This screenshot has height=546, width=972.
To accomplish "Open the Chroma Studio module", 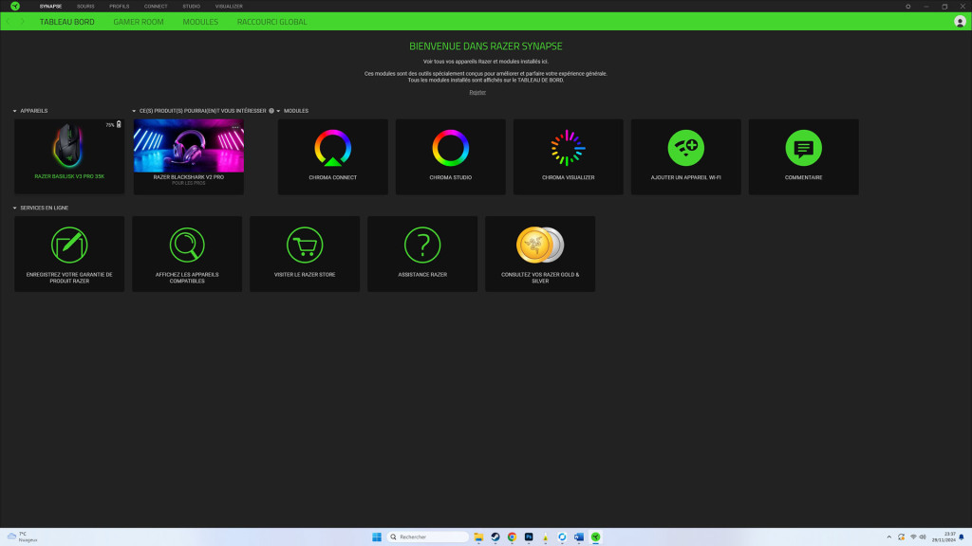I will point(451,156).
